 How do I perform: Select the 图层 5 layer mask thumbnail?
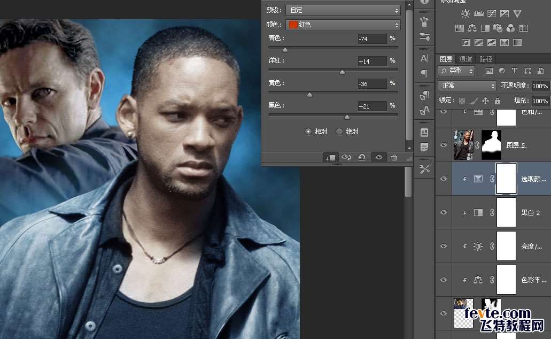tap(491, 145)
